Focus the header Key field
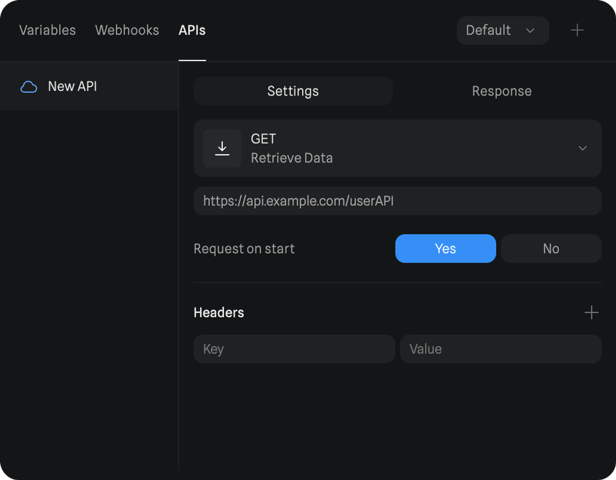The width and height of the screenshot is (616, 480). click(x=294, y=349)
